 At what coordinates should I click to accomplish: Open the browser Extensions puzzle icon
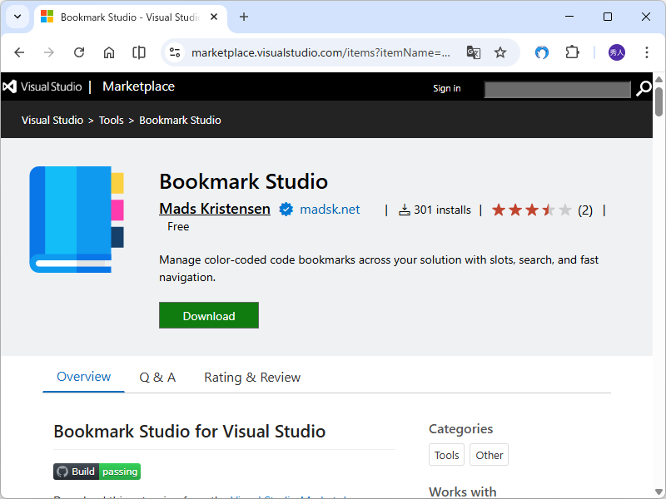[572, 52]
